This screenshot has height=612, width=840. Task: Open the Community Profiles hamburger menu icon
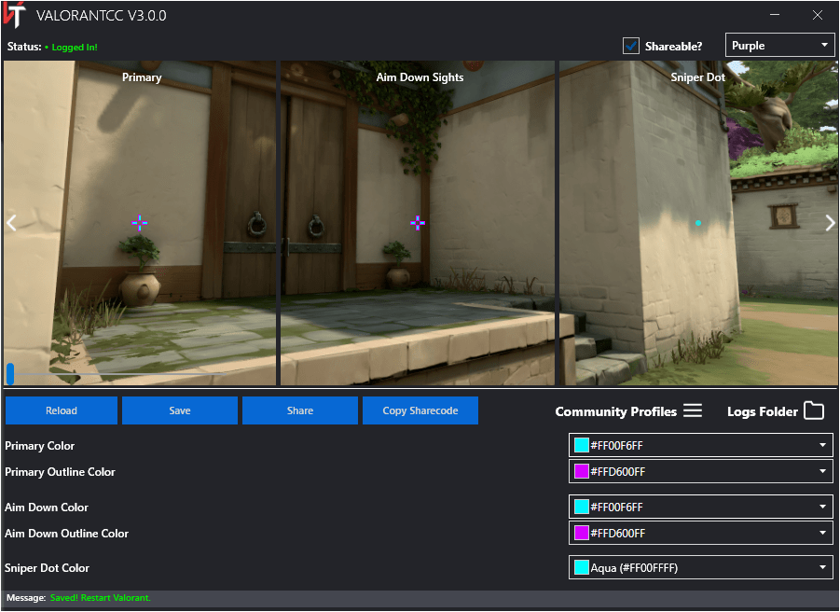coord(692,411)
